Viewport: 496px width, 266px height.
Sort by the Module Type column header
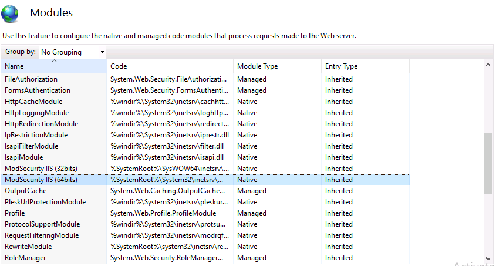277,66
